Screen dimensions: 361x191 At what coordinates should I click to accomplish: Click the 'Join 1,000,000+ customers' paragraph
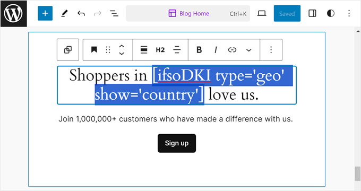tap(176, 119)
